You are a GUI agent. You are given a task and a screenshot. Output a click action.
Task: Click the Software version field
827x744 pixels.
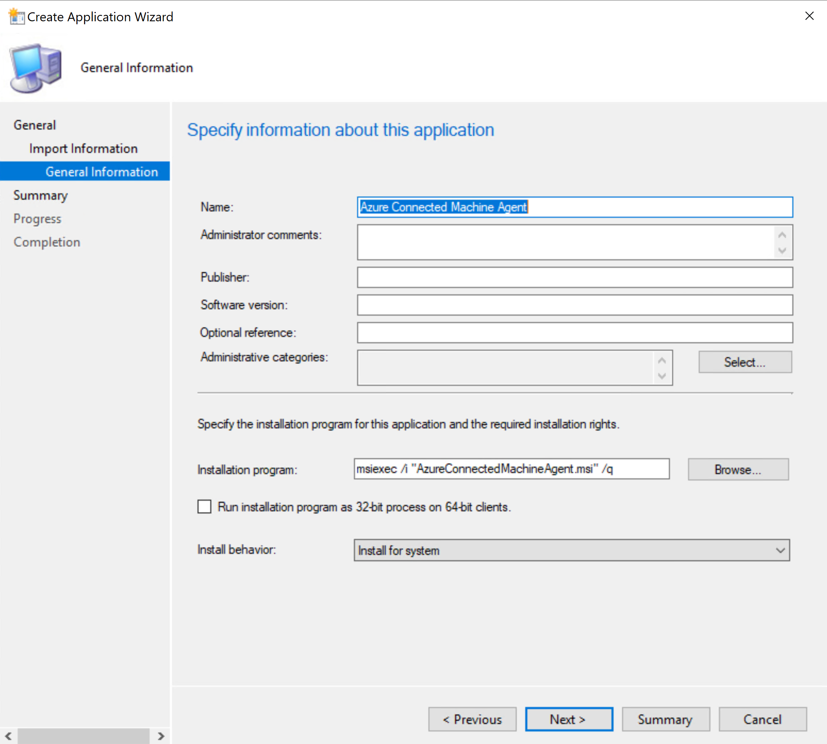coord(575,305)
